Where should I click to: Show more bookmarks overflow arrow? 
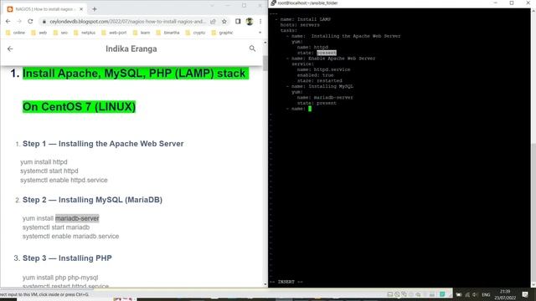coord(260,33)
